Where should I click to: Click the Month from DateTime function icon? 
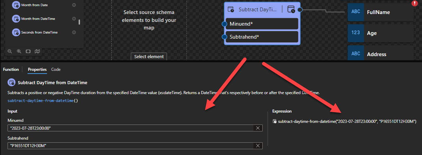tap(16, 19)
